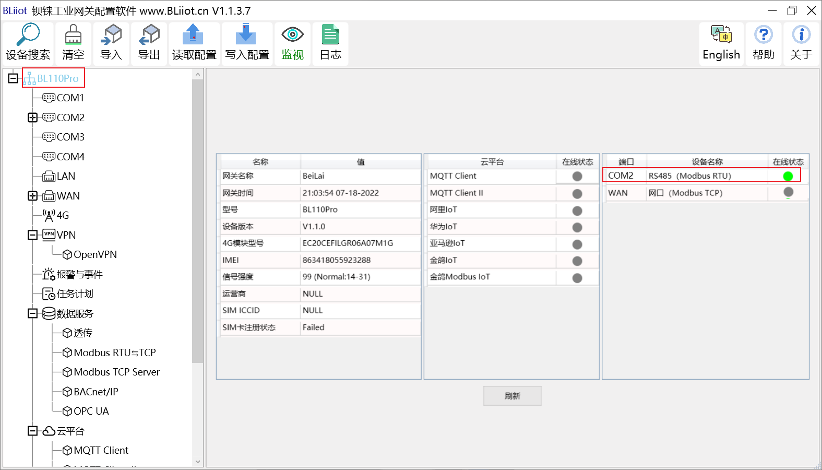Click the 名称 column header
Image resolution: width=822 pixels, height=470 pixels.
pos(260,161)
